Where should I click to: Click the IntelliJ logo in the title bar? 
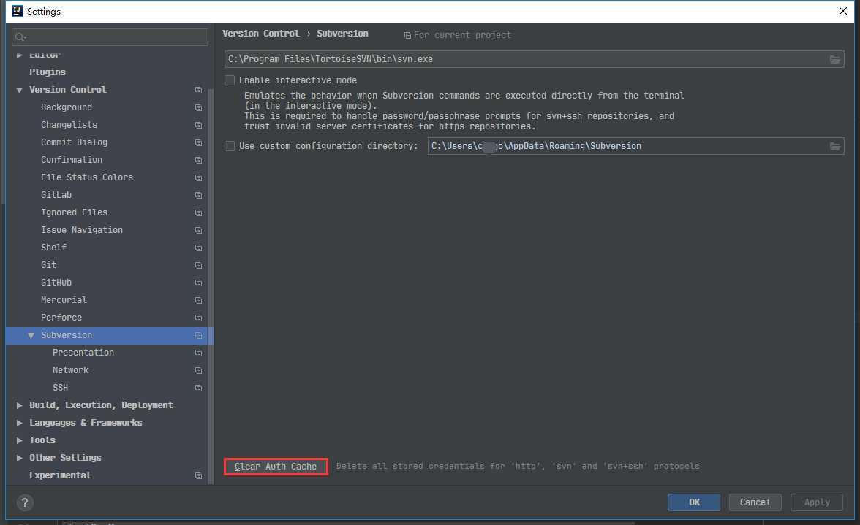click(x=18, y=11)
